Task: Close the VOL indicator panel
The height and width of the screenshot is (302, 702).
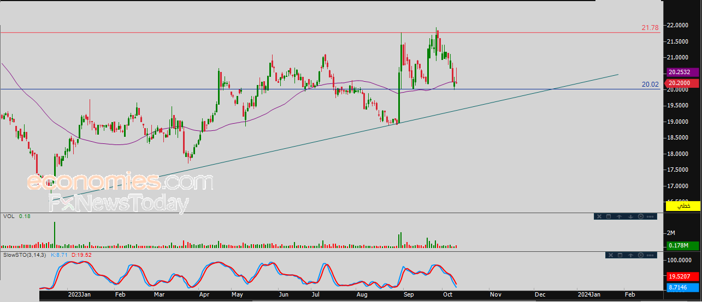Action: coord(599,216)
